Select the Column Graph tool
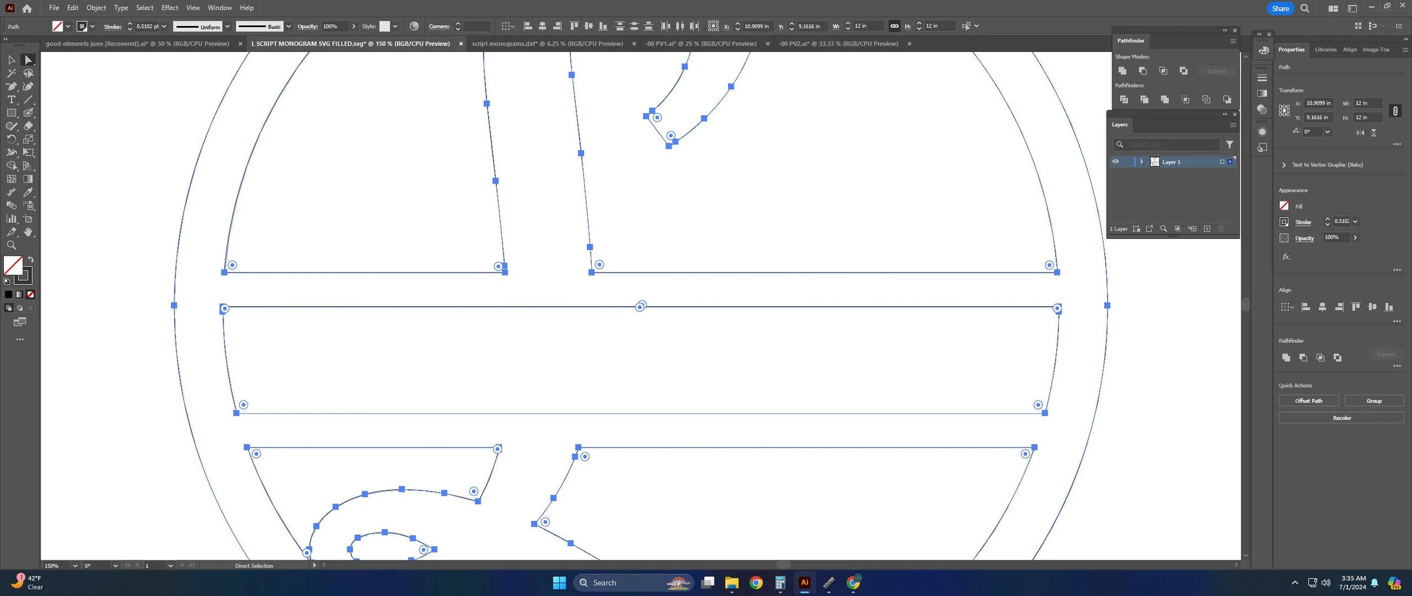This screenshot has width=1412, height=596. click(11, 219)
